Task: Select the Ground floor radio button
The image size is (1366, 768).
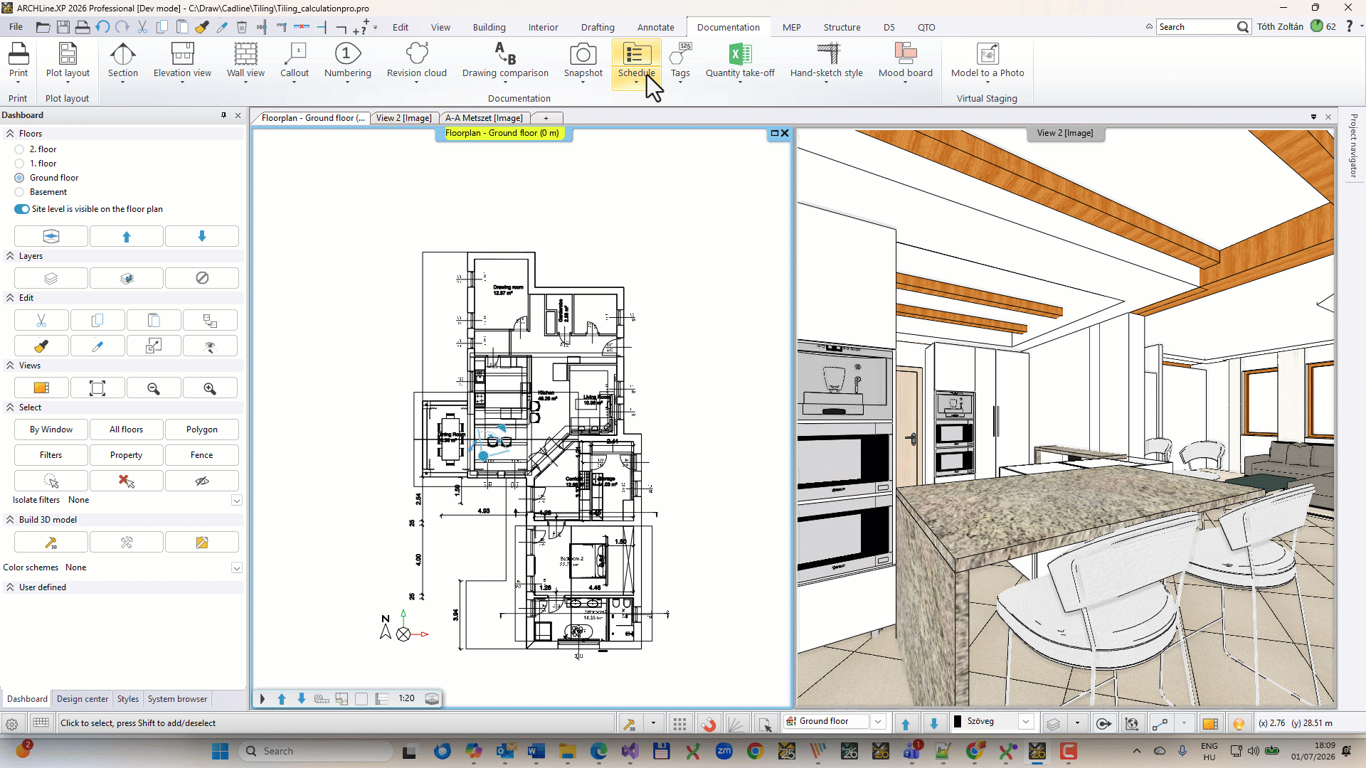Action: (19, 178)
